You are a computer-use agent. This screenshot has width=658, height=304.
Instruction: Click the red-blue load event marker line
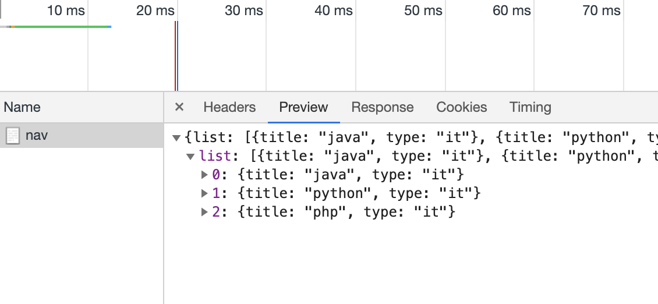coord(176,55)
